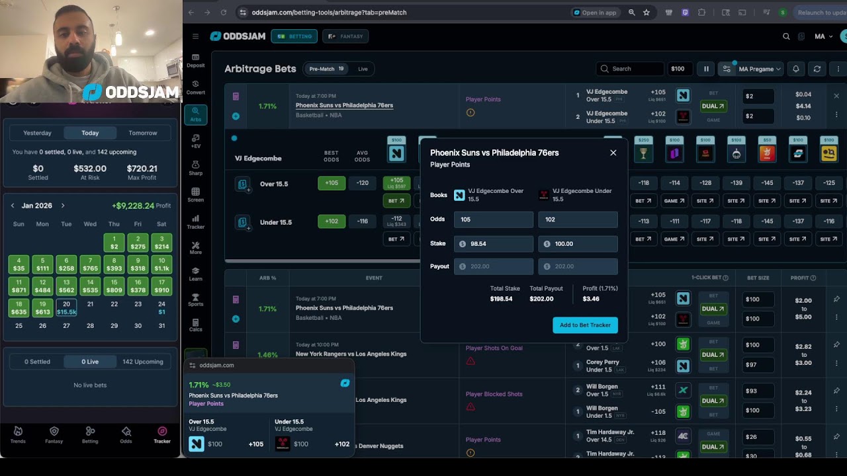Open the Chrome extensions puzzle menu
The image size is (847, 476).
tap(701, 12)
